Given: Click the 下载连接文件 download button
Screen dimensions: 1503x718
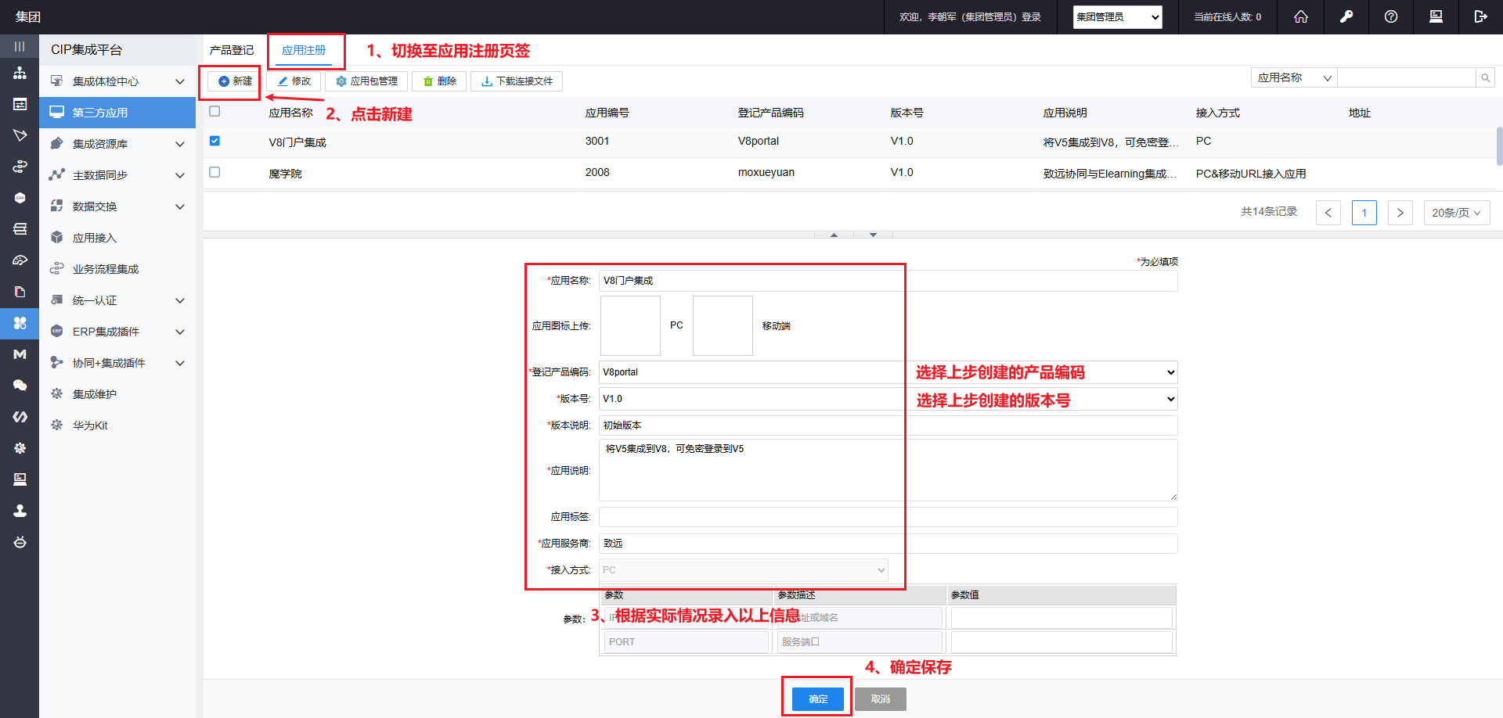Looking at the screenshot, I should [517, 81].
